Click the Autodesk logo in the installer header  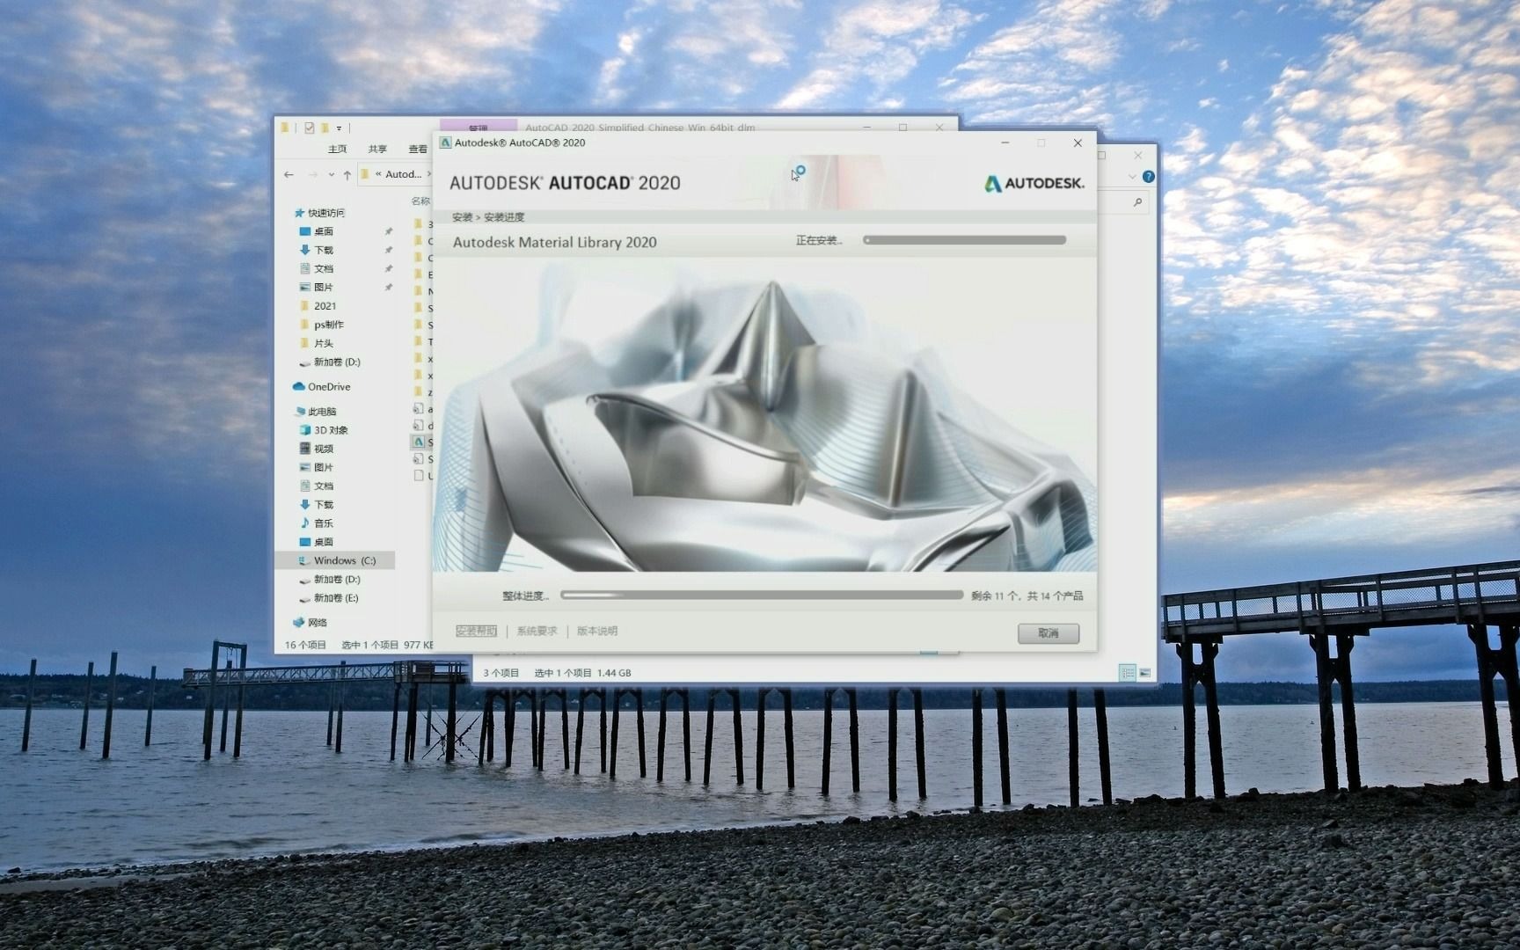coord(1034,183)
